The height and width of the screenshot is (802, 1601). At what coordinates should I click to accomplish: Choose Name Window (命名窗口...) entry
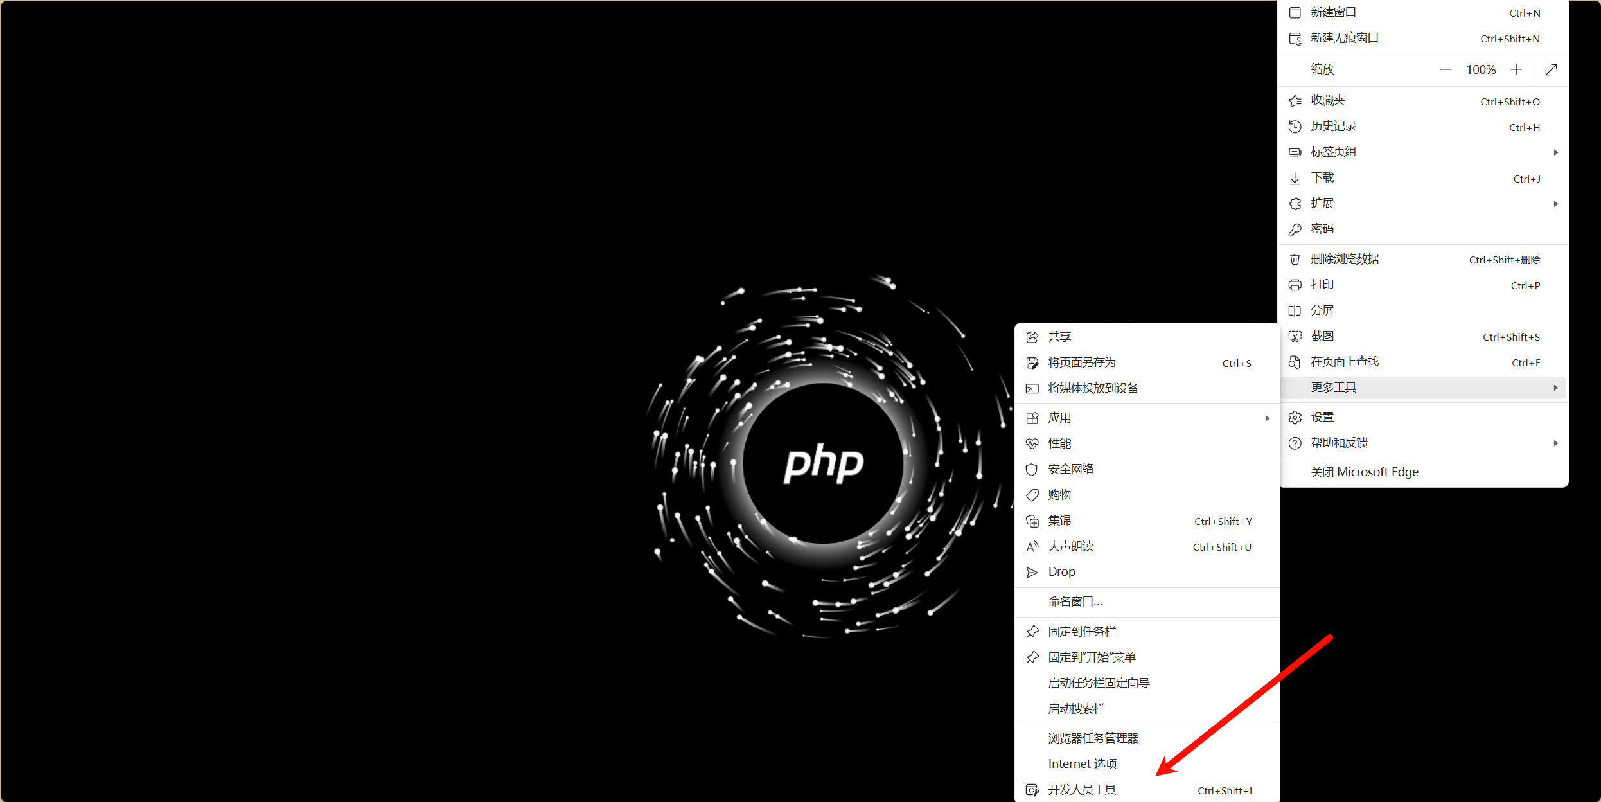pyautogui.click(x=1075, y=601)
